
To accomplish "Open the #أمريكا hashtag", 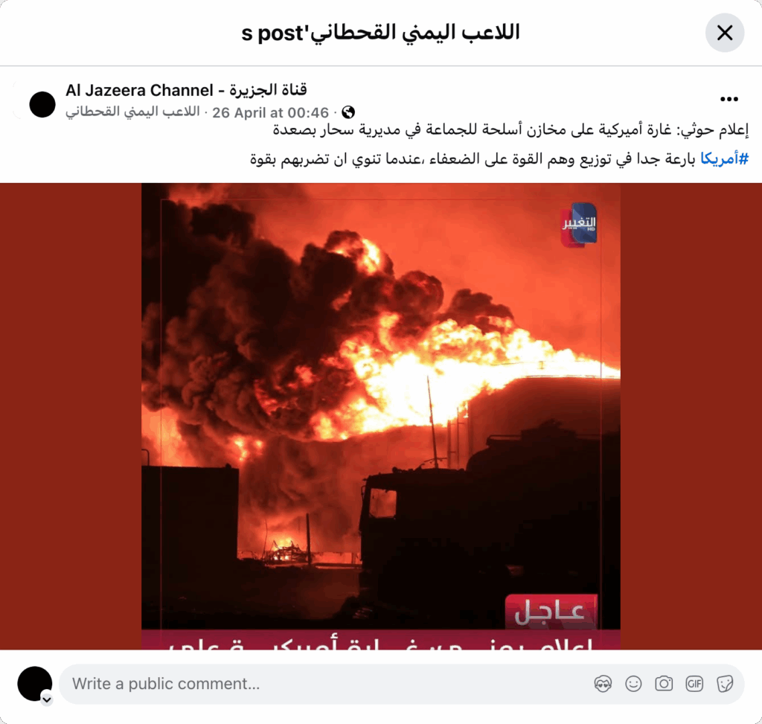I will pyautogui.click(x=724, y=158).
